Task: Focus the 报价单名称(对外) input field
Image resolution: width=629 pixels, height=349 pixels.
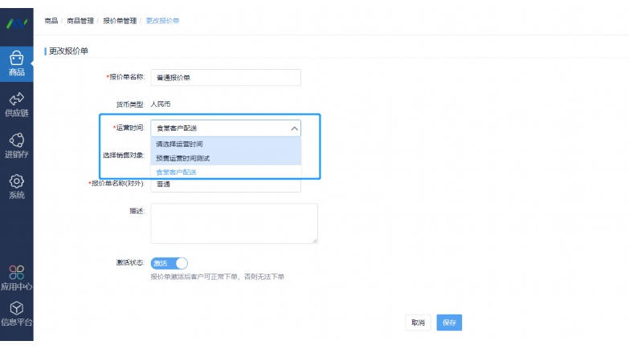Action: [x=226, y=185]
